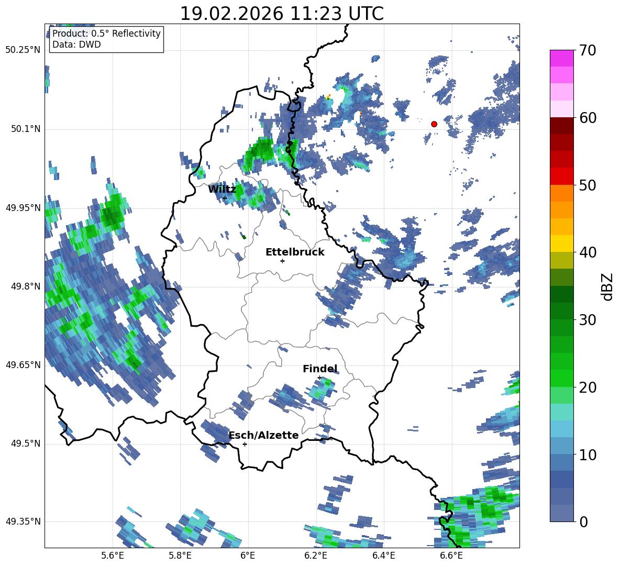Click the green echo cell north of Wiltz
Image resolution: width=620 pixels, height=566 pixels.
259,152
